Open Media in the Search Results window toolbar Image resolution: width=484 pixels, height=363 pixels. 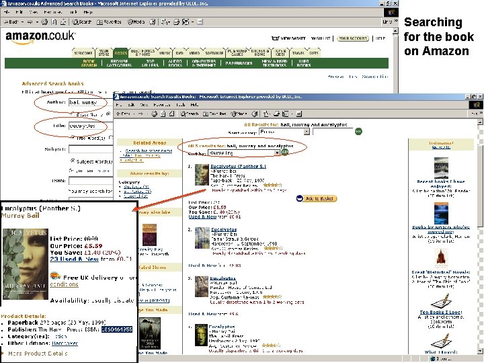pyautogui.click(x=238, y=114)
